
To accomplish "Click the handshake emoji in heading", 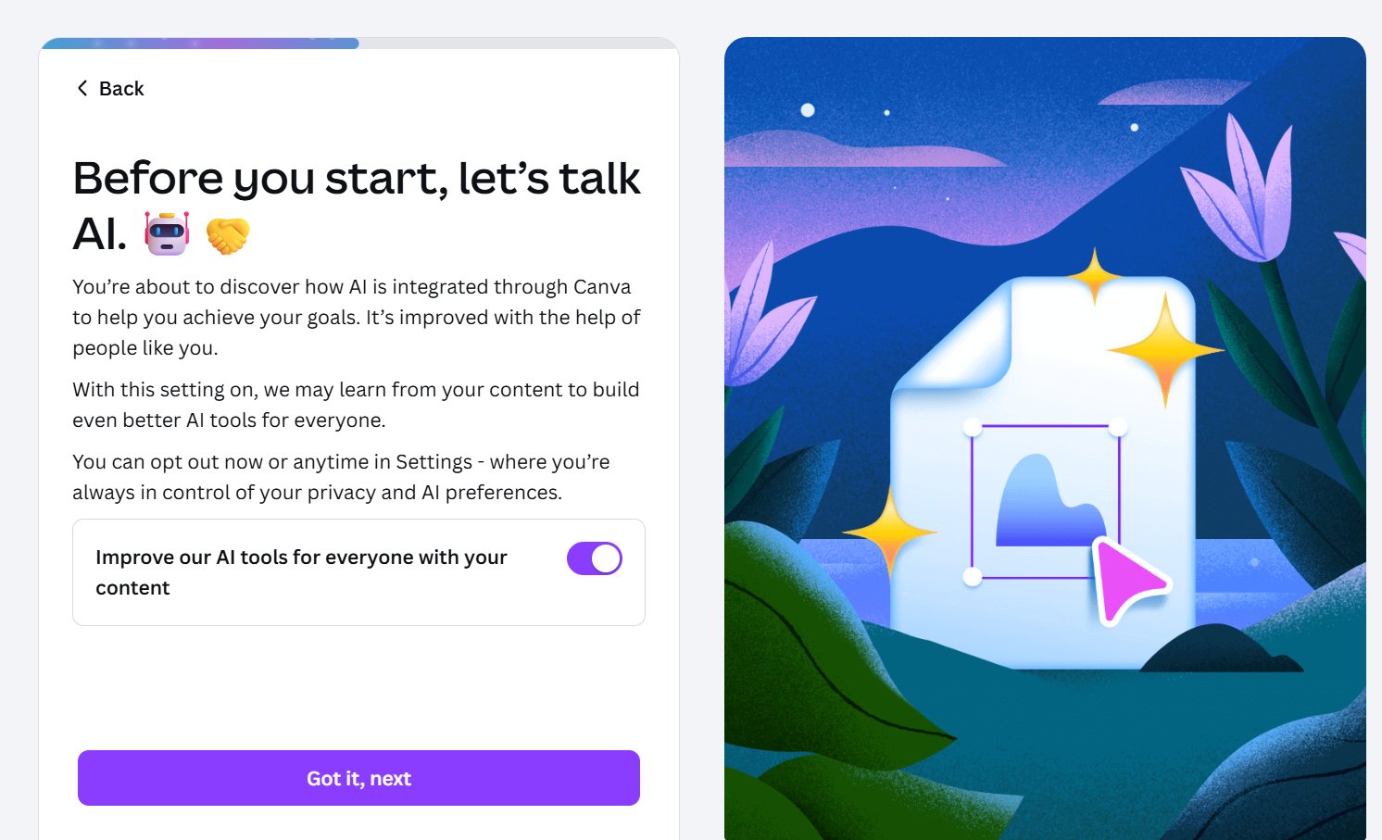I will coord(228,234).
